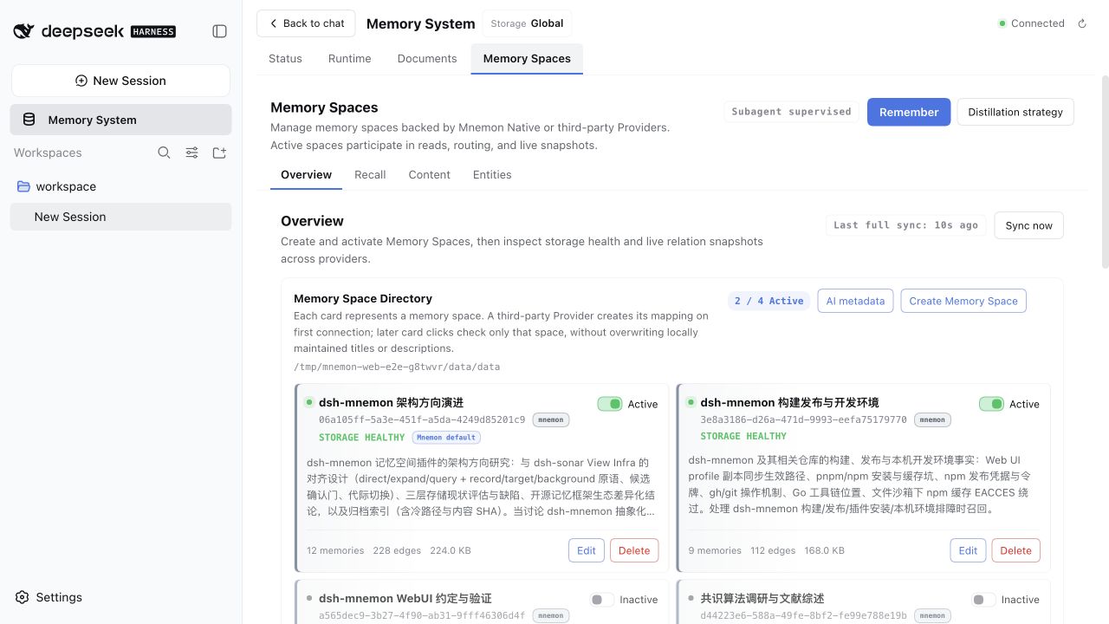
Task: Click the Settings gear icon
Action: click(x=23, y=597)
